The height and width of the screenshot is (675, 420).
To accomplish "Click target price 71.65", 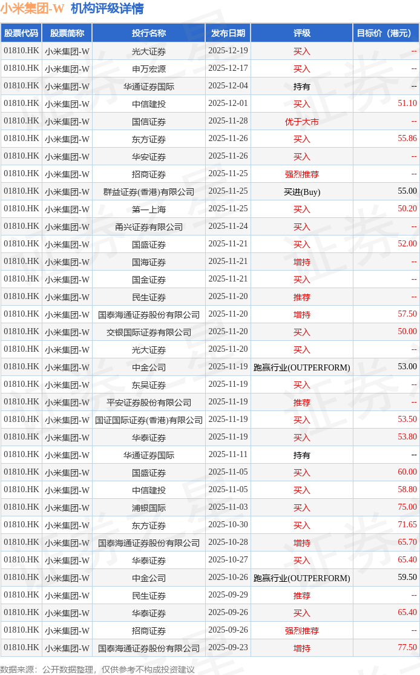I will click(407, 525).
